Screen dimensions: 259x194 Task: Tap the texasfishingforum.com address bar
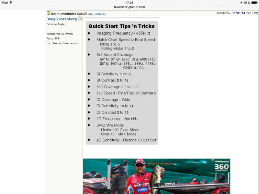(x=129, y=7)
